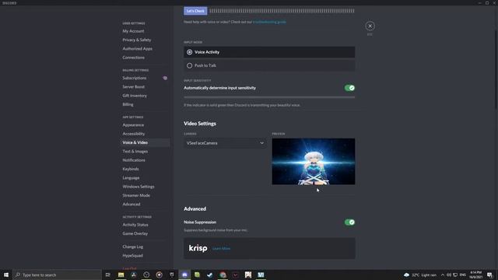Open Krisp Learn More link
The width and height of the screenshot is (498, 280).
(x=221, y=249)
